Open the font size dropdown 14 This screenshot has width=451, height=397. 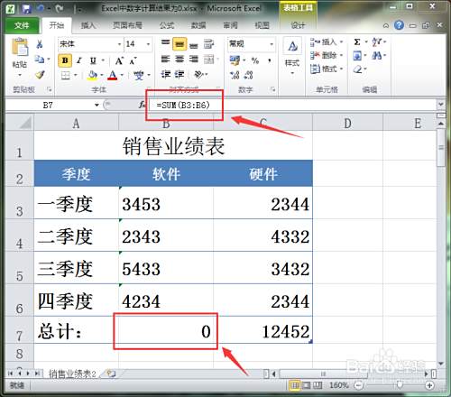tap(148, 44)
